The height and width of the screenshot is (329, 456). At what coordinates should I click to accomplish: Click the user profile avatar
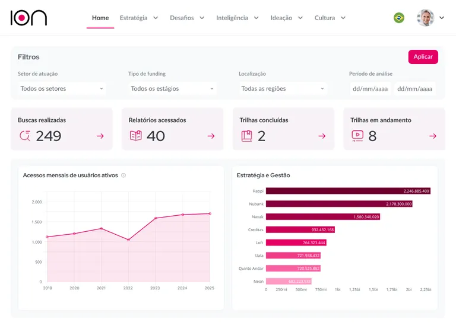click(x=426, y=18)
